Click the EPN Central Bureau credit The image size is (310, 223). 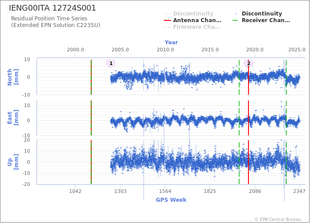(x=278, y=219)
